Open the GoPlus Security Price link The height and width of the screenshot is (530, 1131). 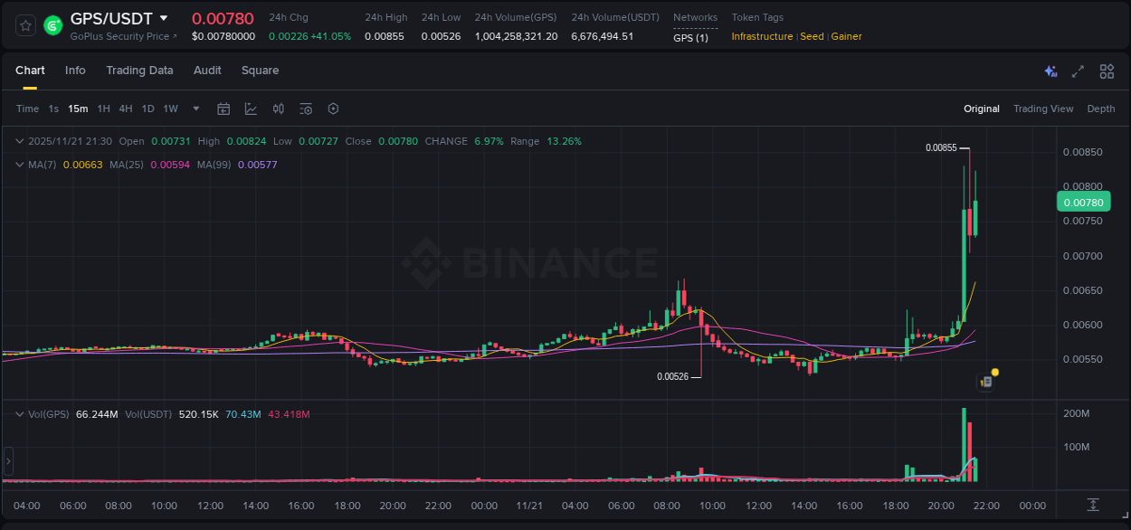click(x=124, y=36)
